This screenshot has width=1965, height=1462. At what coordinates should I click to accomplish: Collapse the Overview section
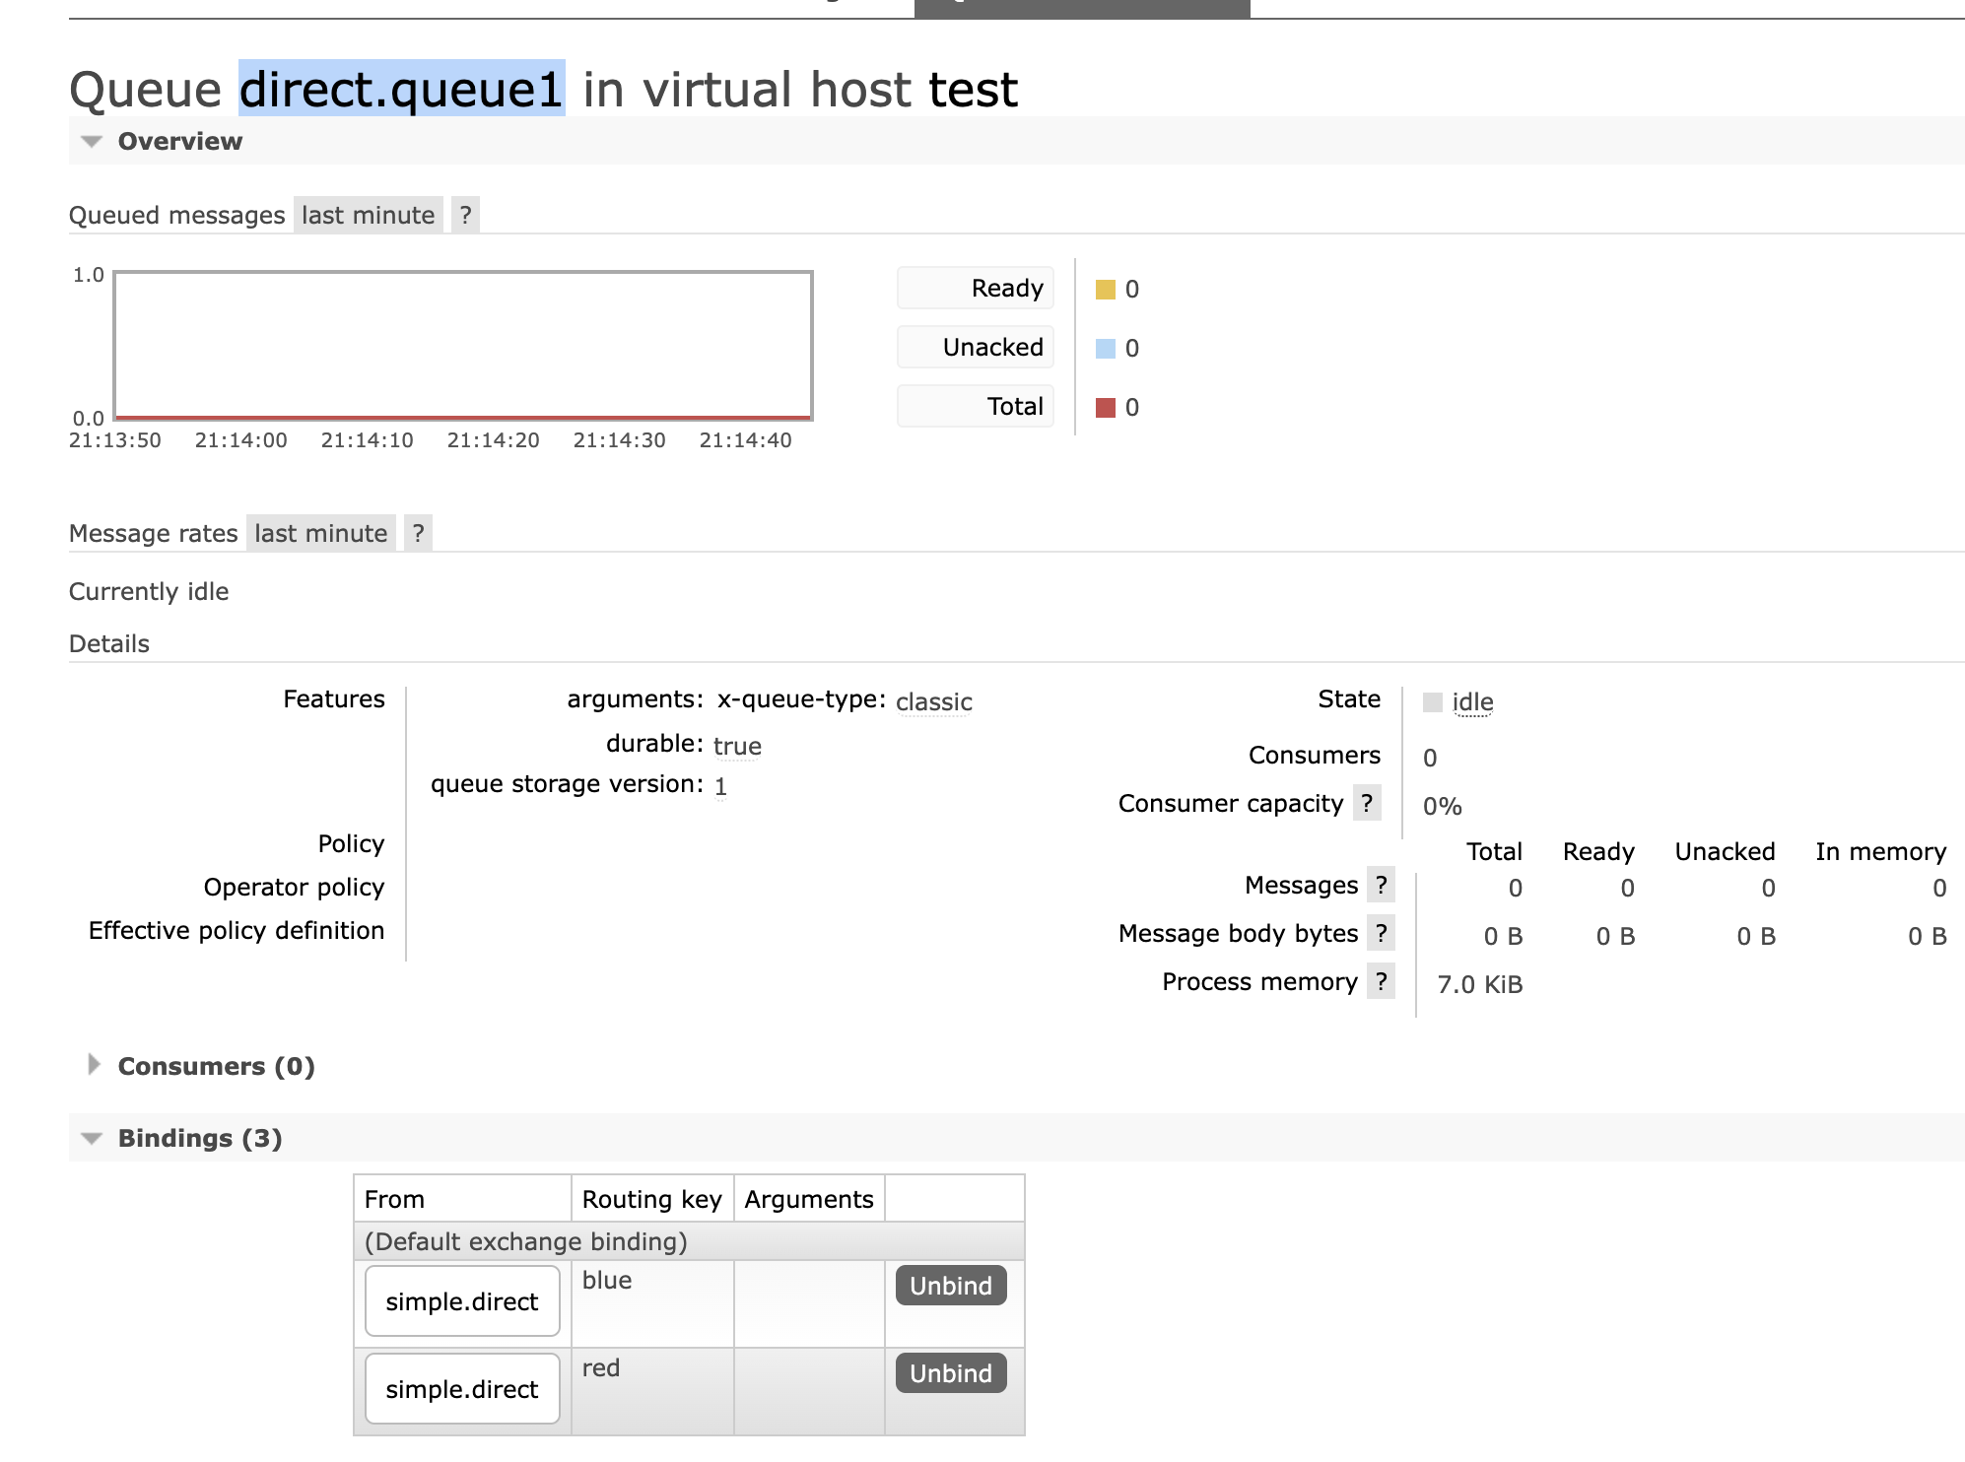click(179, 141)
